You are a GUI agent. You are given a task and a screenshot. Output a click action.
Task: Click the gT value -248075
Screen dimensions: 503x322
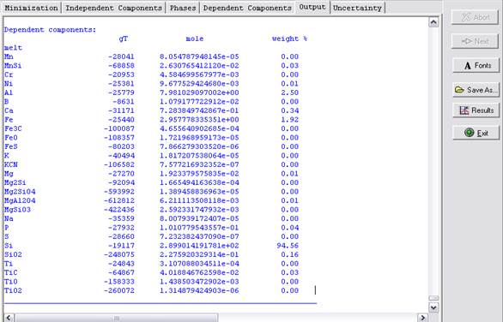tap(119, 254)
